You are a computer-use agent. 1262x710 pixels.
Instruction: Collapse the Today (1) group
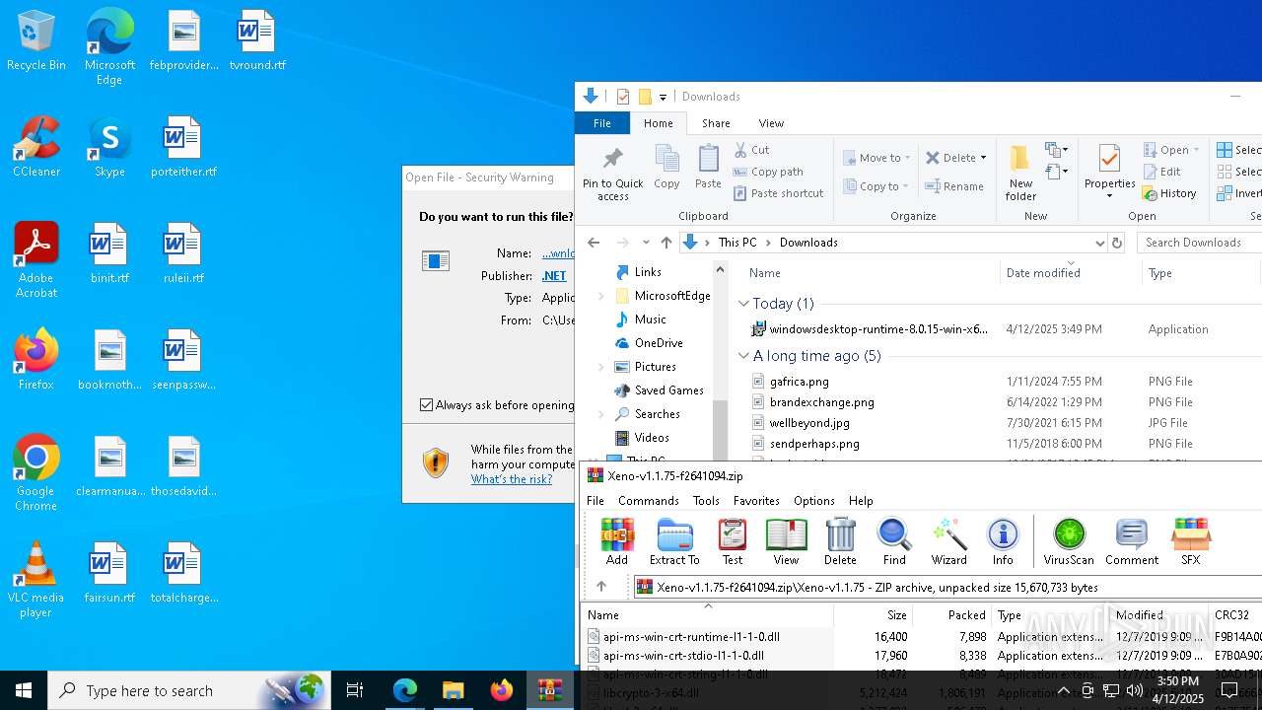tap(744, 304)
